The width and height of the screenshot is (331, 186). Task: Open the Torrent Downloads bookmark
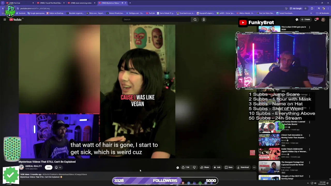285,13
